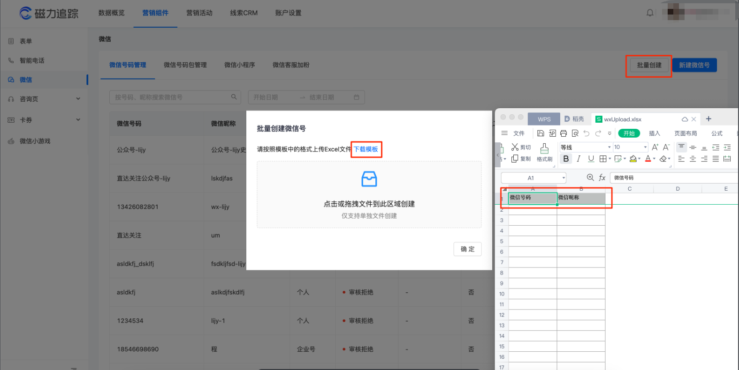Screen dimensions: 739x370
Task: Click the print icon in WPS window
Action: pyautogui.click(x=564, y=133)
